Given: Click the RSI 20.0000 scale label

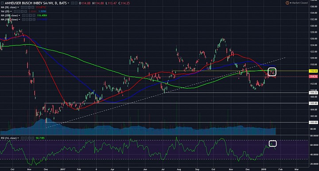Looking at the screenshot, I should coord(314,164).
